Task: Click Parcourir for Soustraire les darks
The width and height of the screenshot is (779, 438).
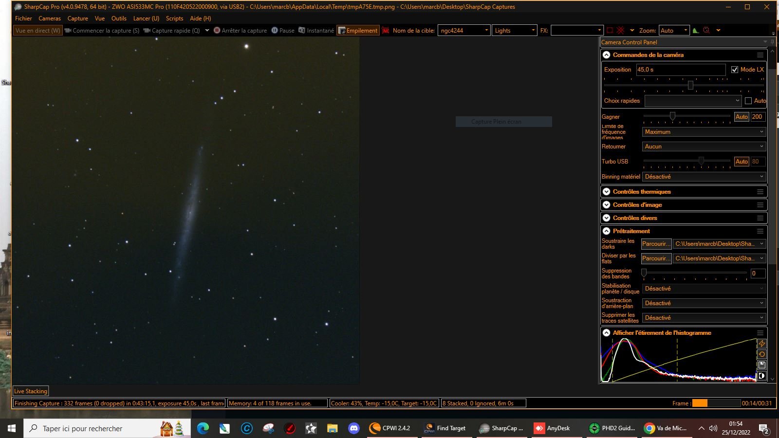Action: click(x=656, y=244)
